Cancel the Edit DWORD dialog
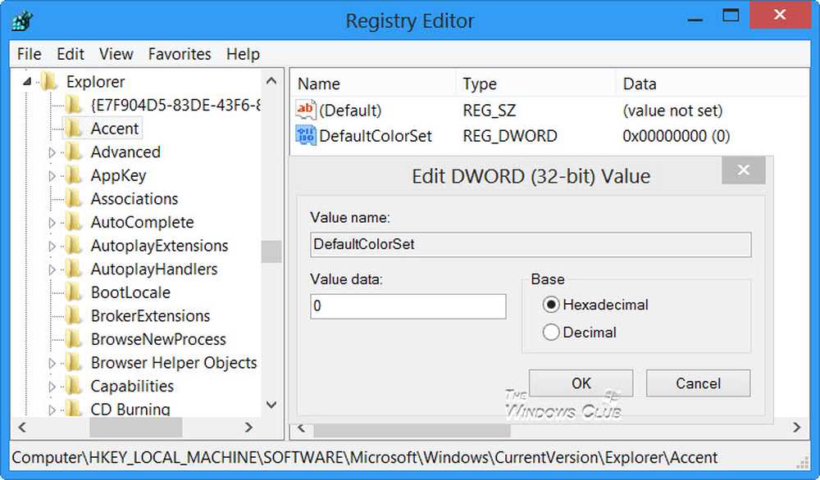The image size is (820, 480). [698, 383]
